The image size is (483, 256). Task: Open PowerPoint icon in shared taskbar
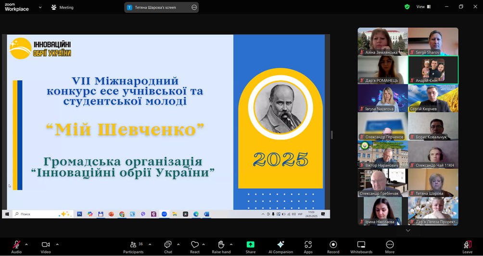(111, 214)
